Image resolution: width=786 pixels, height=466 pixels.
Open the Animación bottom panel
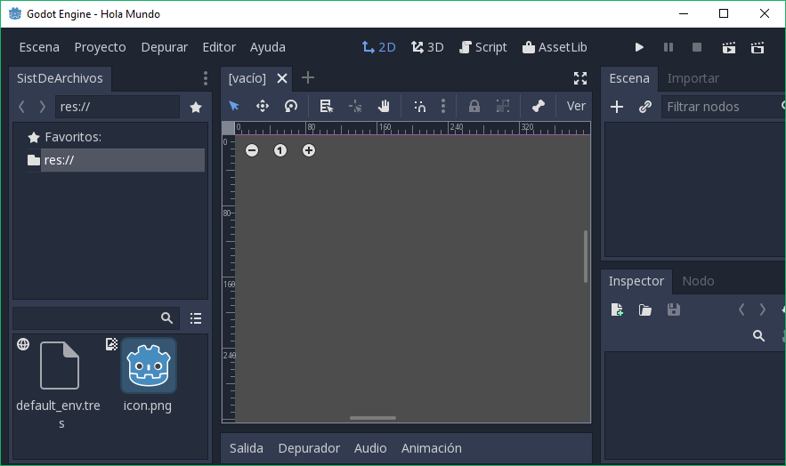[x=431, y=448]
